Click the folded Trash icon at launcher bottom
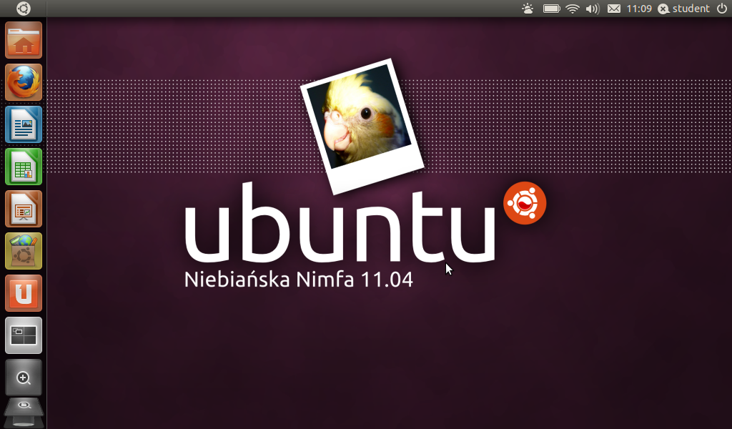The width and height of the screenshot is (732, 429). pos(24,423)
